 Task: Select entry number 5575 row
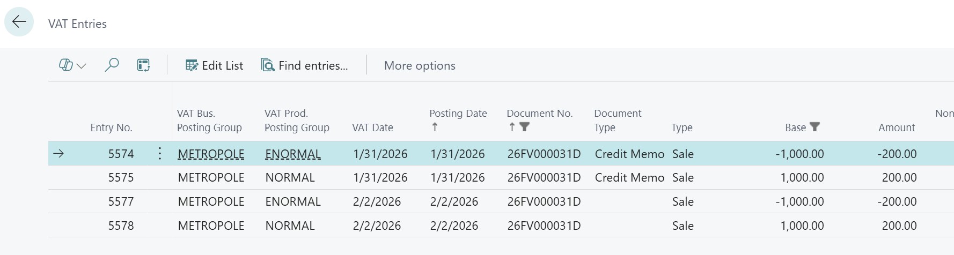121,177
